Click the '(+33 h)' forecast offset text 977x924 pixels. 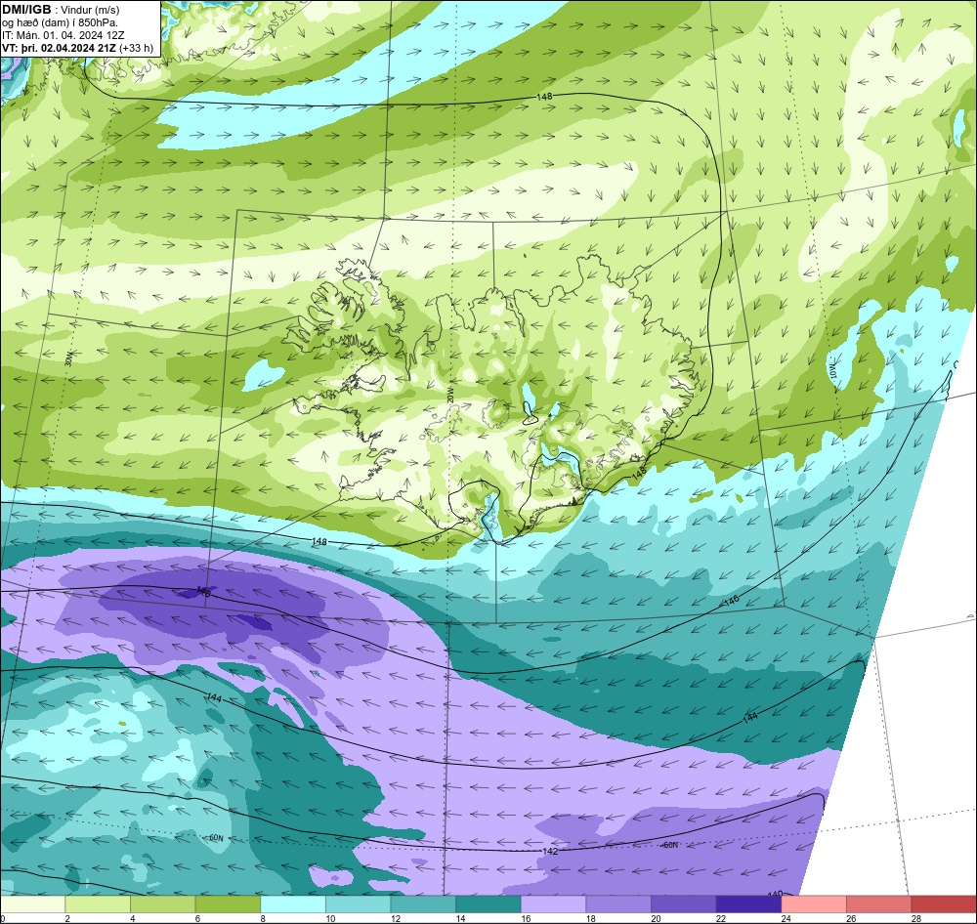[x=137, y=48]
